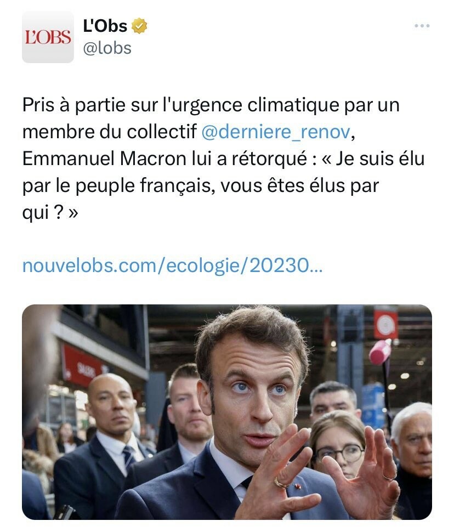Click the final line "qui ? »"
The width and height of the screenshot is (454, 532).
tap(50, 213)
